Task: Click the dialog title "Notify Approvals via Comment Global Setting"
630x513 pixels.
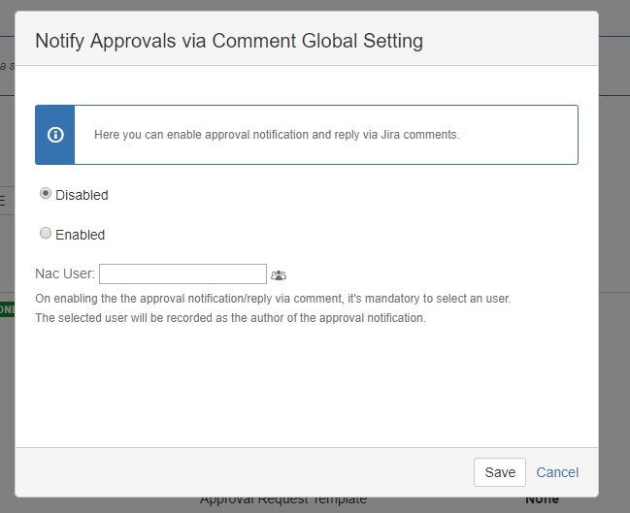Action: coord(228,41)
